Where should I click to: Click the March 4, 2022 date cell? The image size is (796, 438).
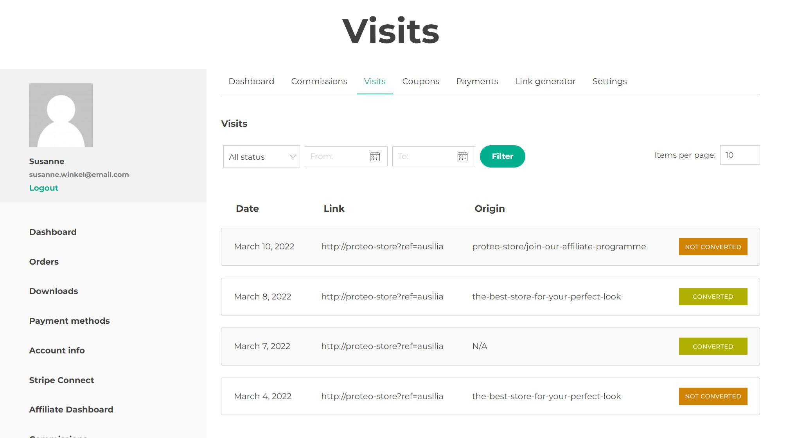click(x=262, y=396)
